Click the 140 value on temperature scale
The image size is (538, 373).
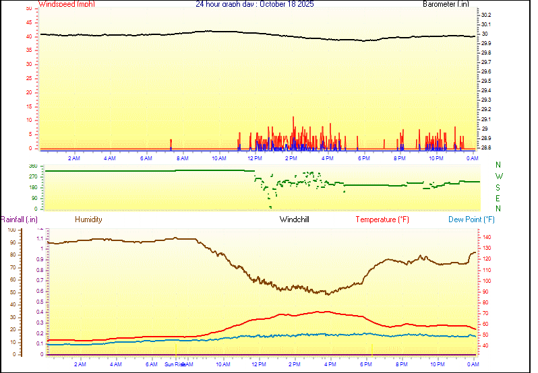[x=487, y=238]
